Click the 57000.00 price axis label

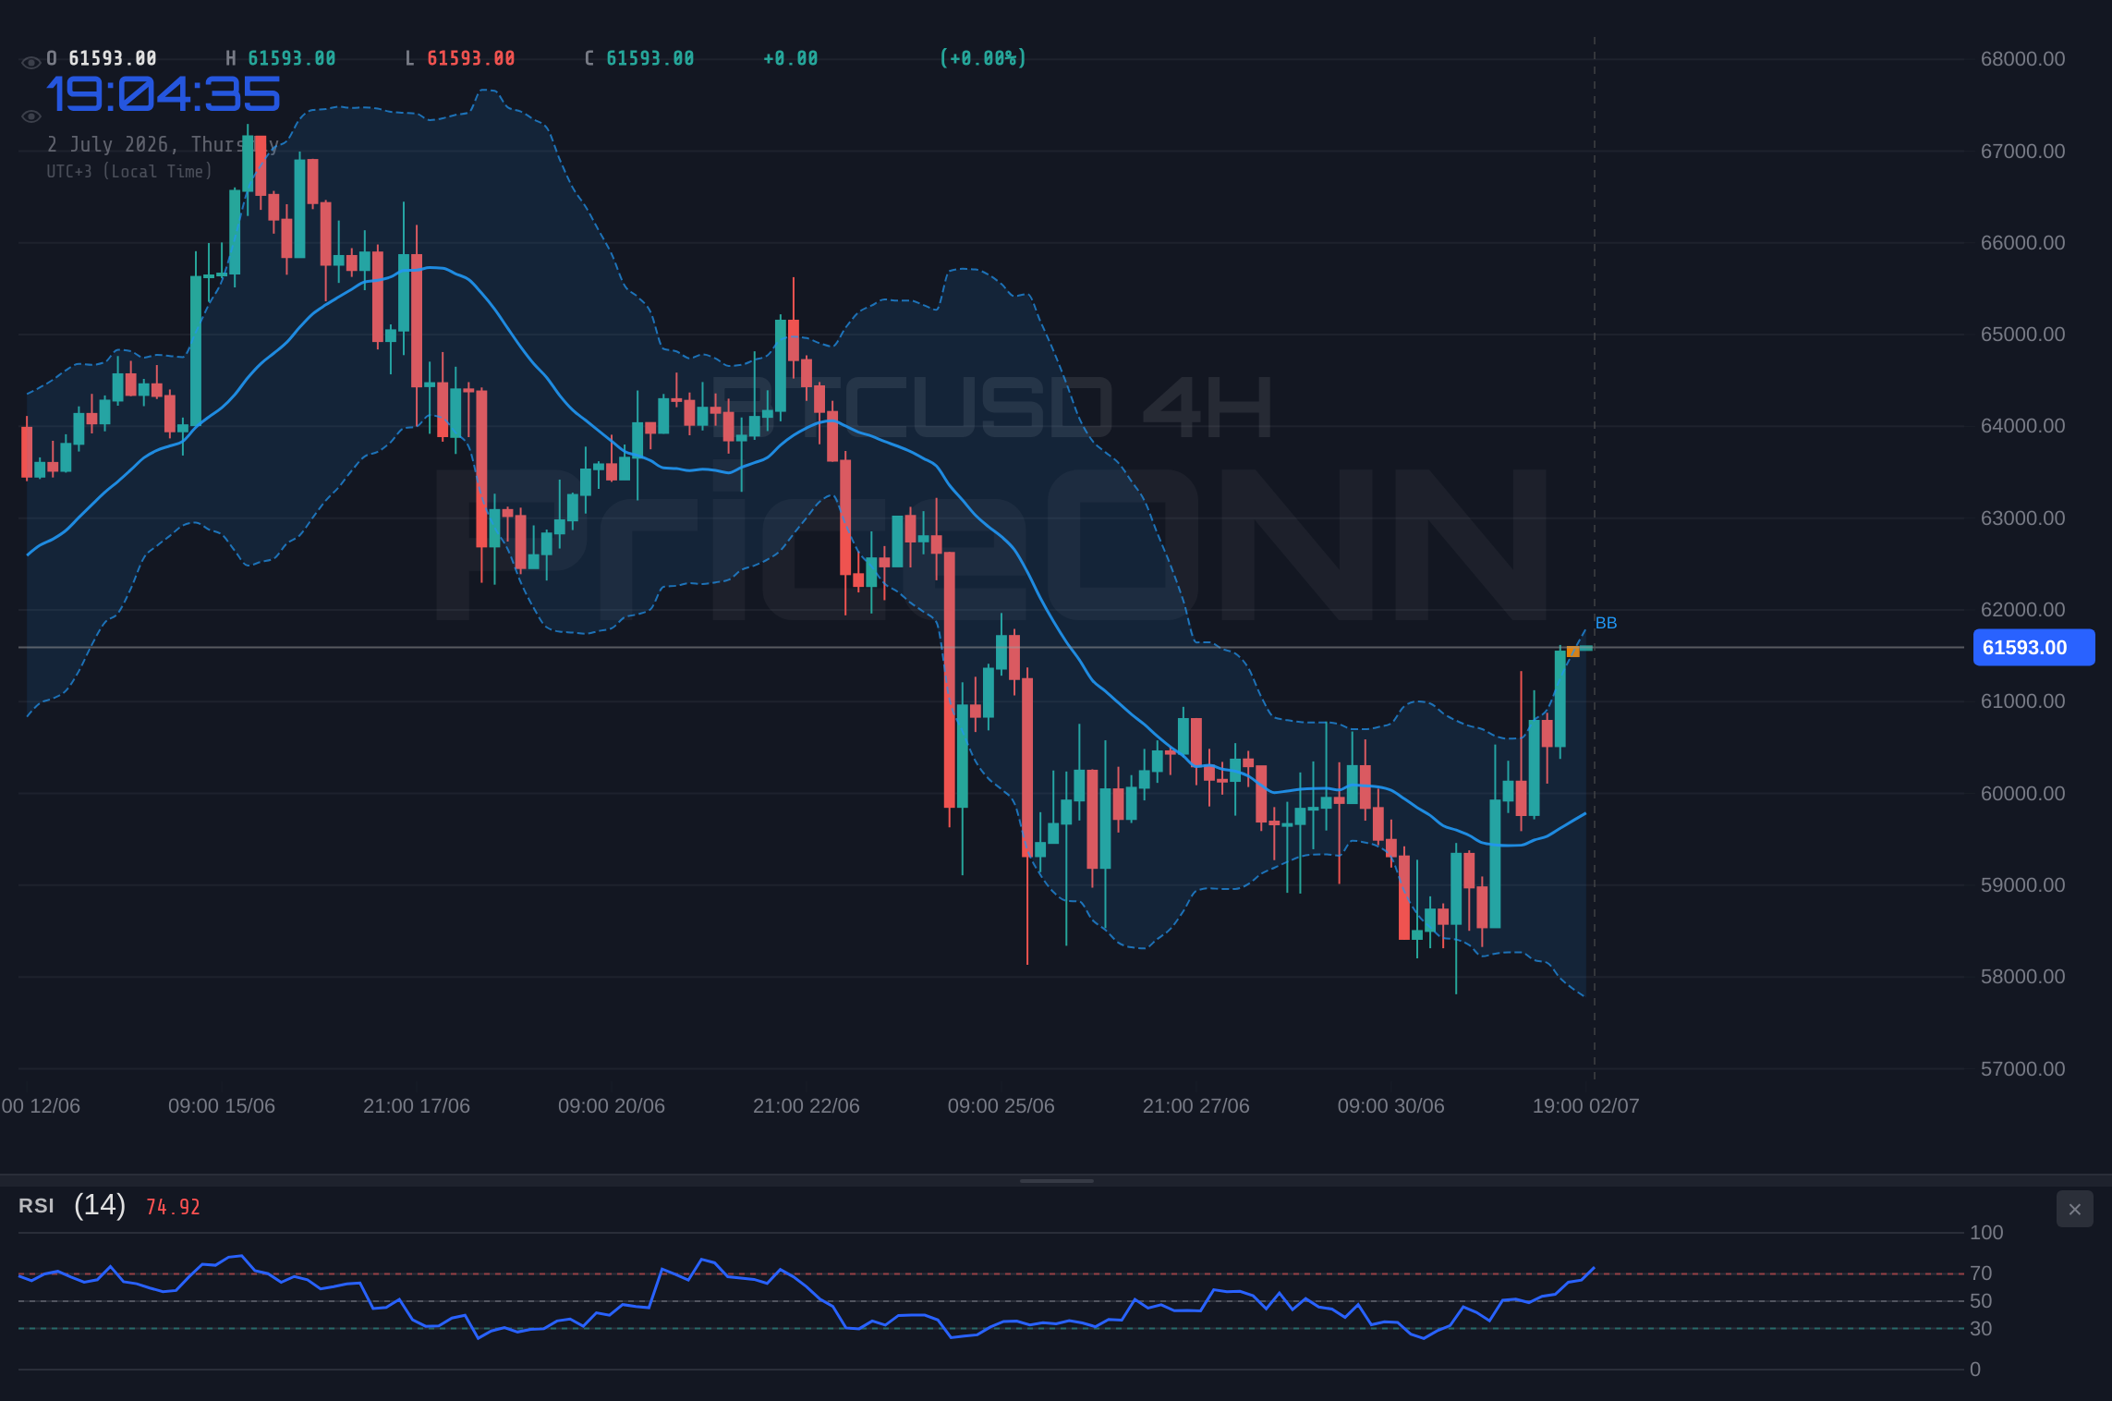(2022, 1069)
